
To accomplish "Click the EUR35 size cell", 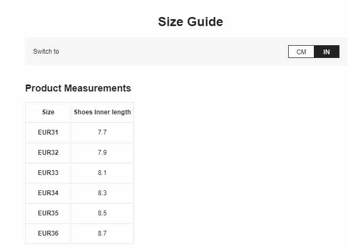I will 48,213.
